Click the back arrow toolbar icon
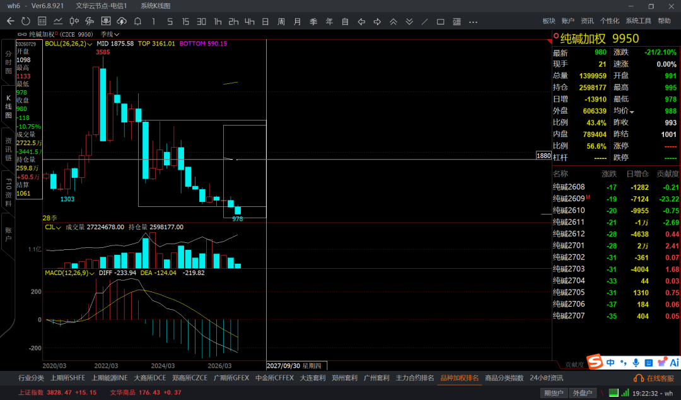 pos(11,21)
